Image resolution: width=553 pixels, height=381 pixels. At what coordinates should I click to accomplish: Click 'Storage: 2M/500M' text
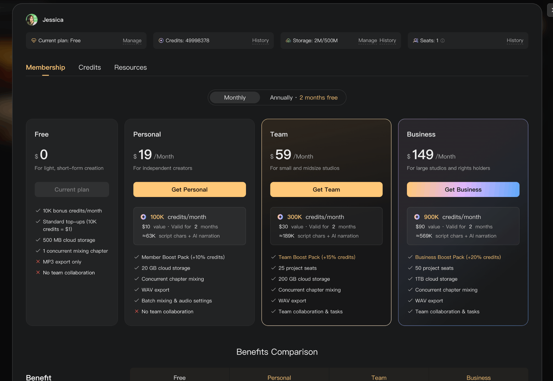click(x=315, y=41)
